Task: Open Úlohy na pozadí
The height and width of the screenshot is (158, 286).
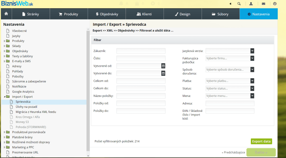Action: pos(26,107)
